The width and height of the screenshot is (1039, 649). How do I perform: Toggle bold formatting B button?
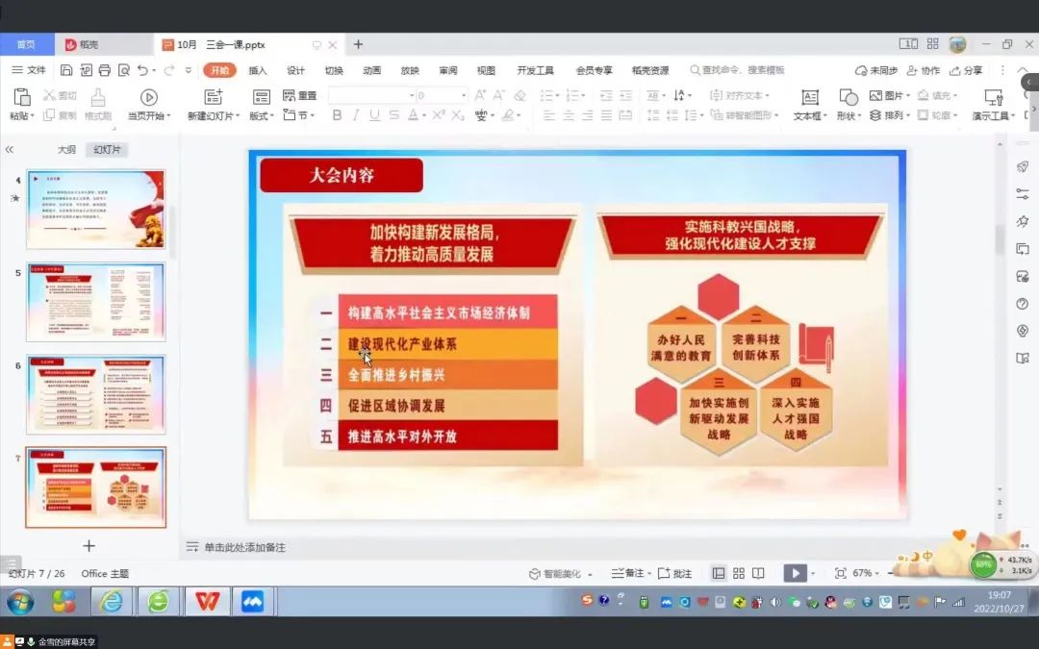[x=337, y=115]
